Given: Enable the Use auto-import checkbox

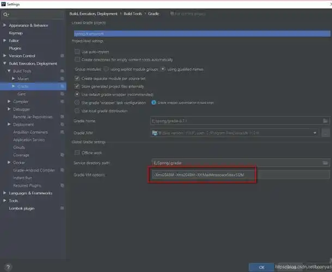Looking at the screenshot, I should 77,52.
